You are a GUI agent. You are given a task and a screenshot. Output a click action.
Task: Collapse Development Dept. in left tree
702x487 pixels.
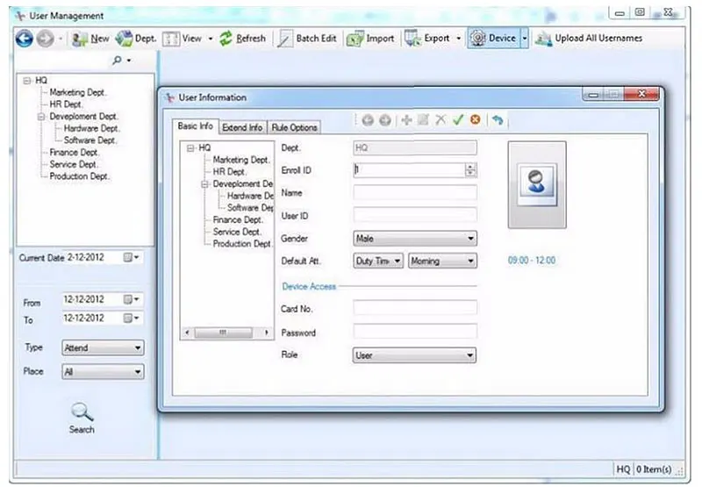tap(41, 117)
